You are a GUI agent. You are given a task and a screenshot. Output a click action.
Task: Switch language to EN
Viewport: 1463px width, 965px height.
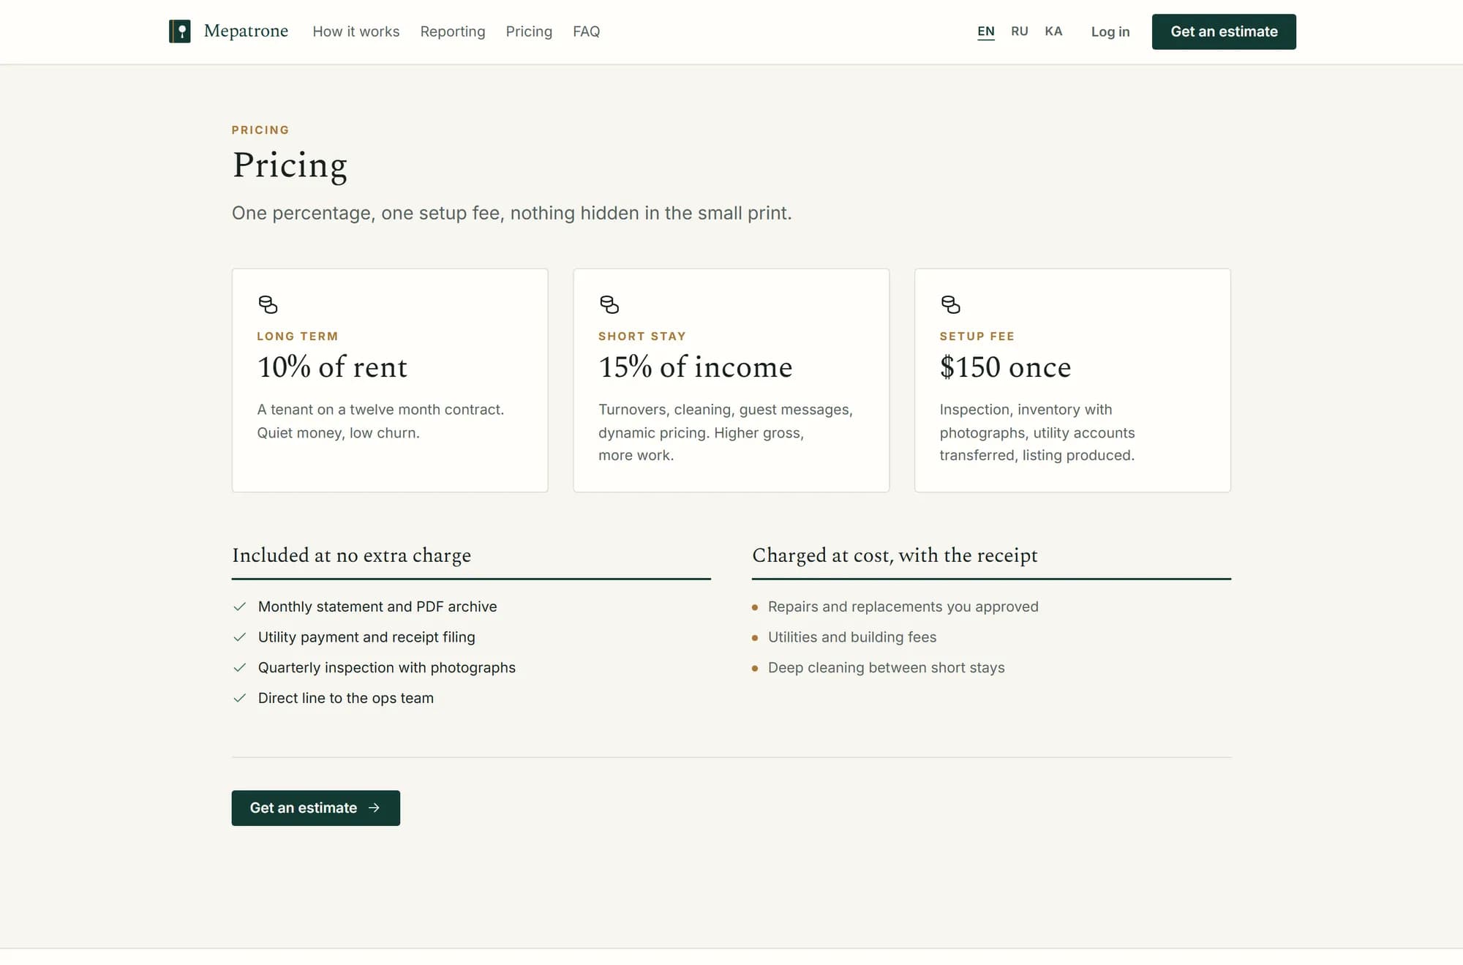(986, 31)
